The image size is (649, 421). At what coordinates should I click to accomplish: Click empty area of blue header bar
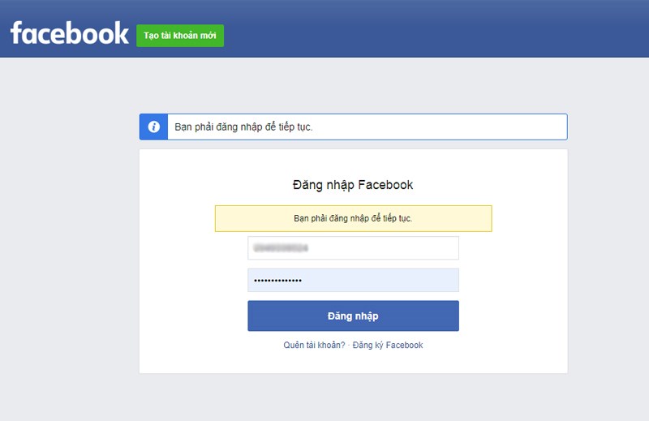(x=435, y=29)
